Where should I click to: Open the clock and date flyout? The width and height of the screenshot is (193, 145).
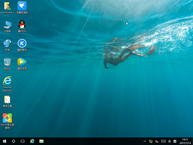tap(185, 141)
